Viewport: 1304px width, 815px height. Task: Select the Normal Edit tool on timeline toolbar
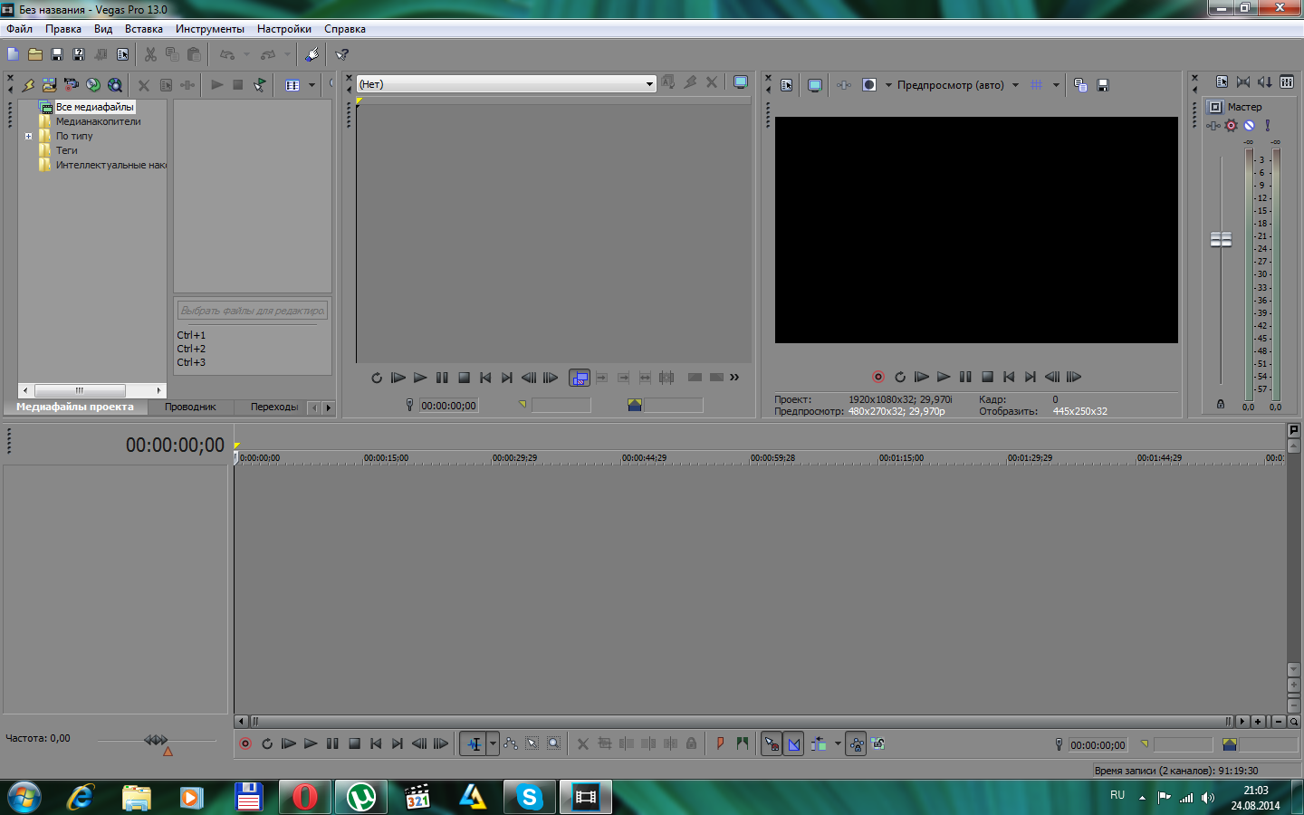pos(474,744)
